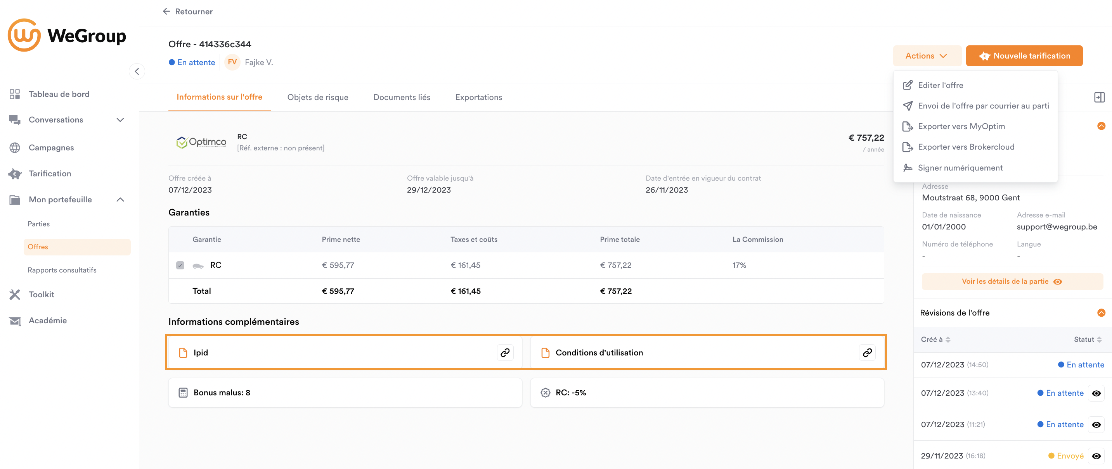Screen dimensions: 1112x469
Task: Expand the Conversations submenu chevron
Action: (x=120, y=120)
